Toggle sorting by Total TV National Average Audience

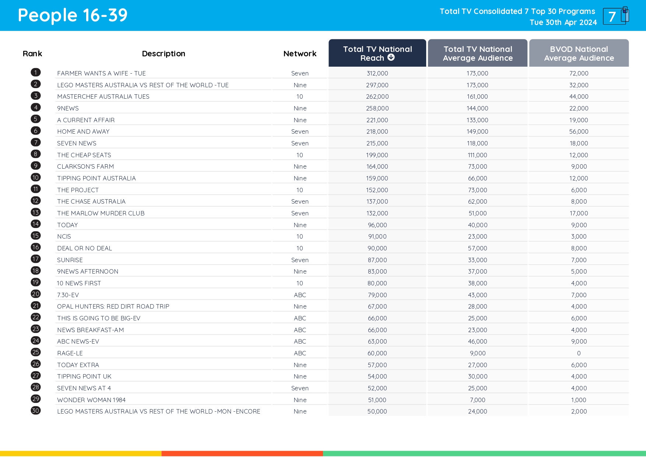pos(477,53)
